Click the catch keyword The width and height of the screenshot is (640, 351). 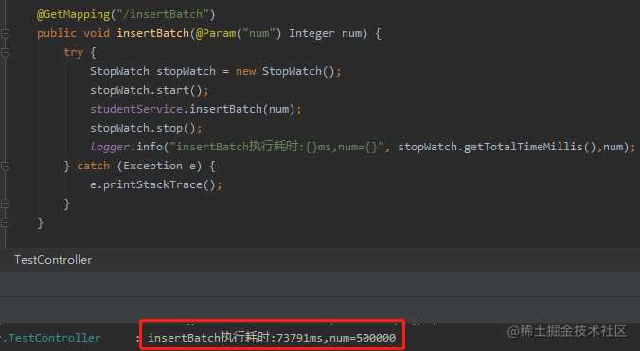pyautogui.click(x=94, y=166)
